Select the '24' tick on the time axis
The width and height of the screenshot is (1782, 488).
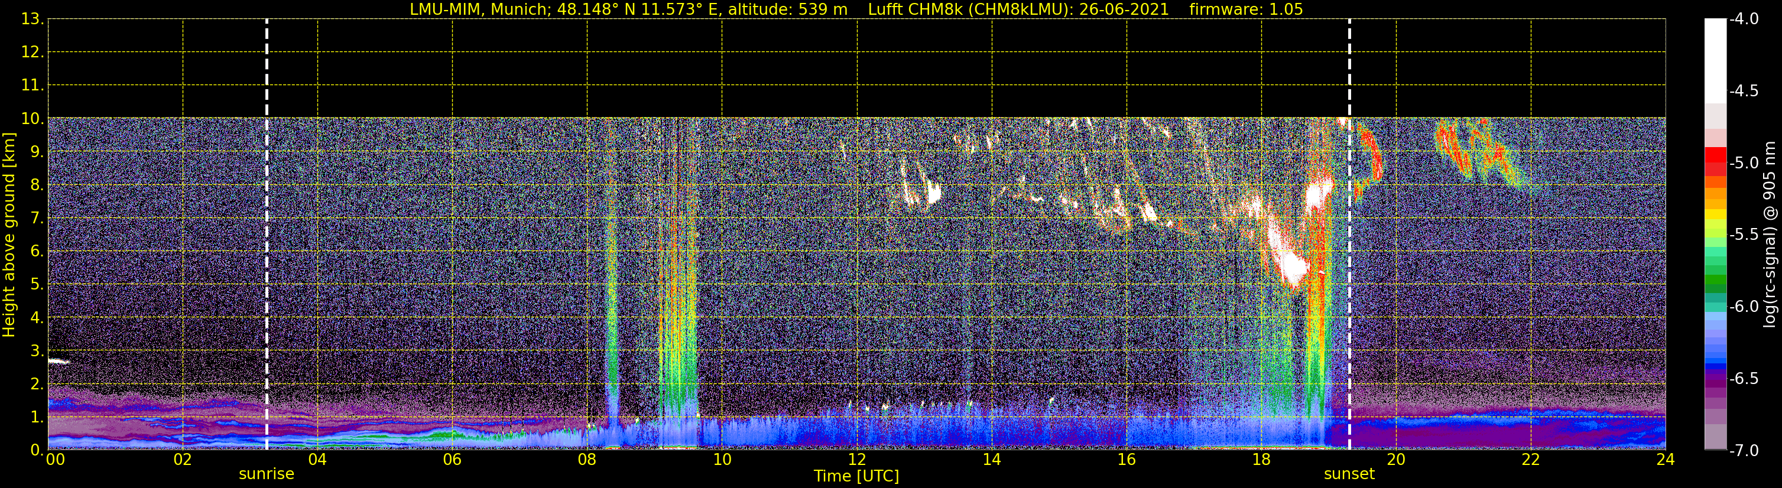tap(1665, 460)
